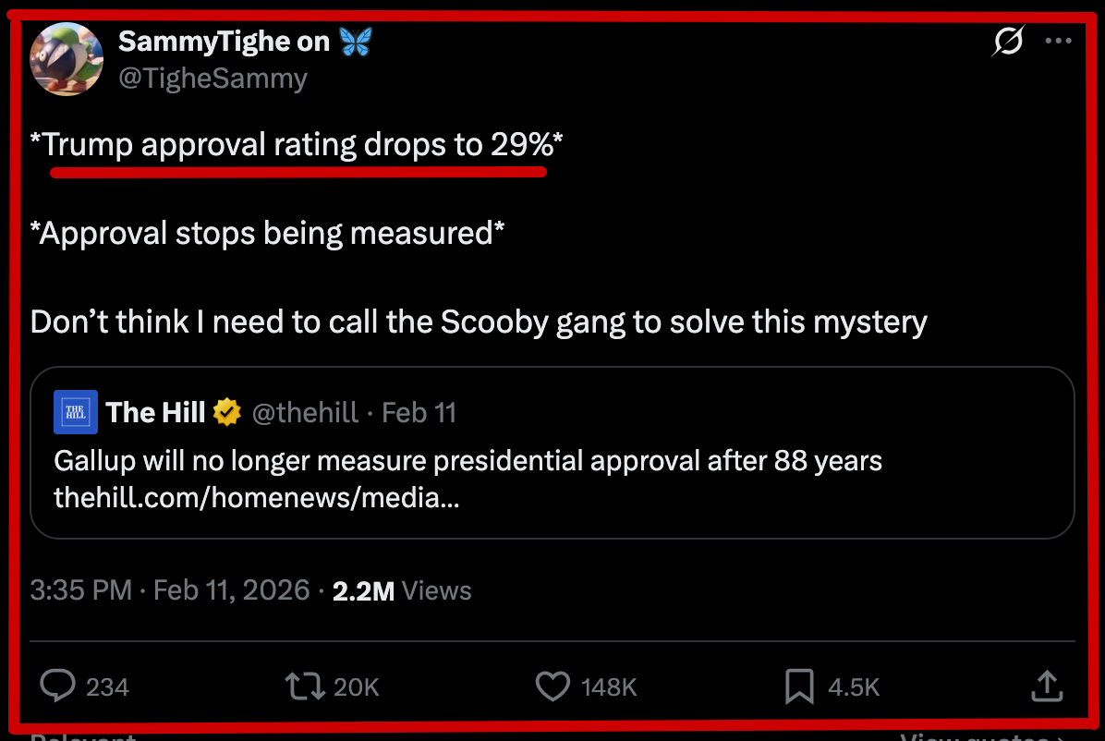
Task: Click the share upload icon
Action: (x=1046, y=686)
